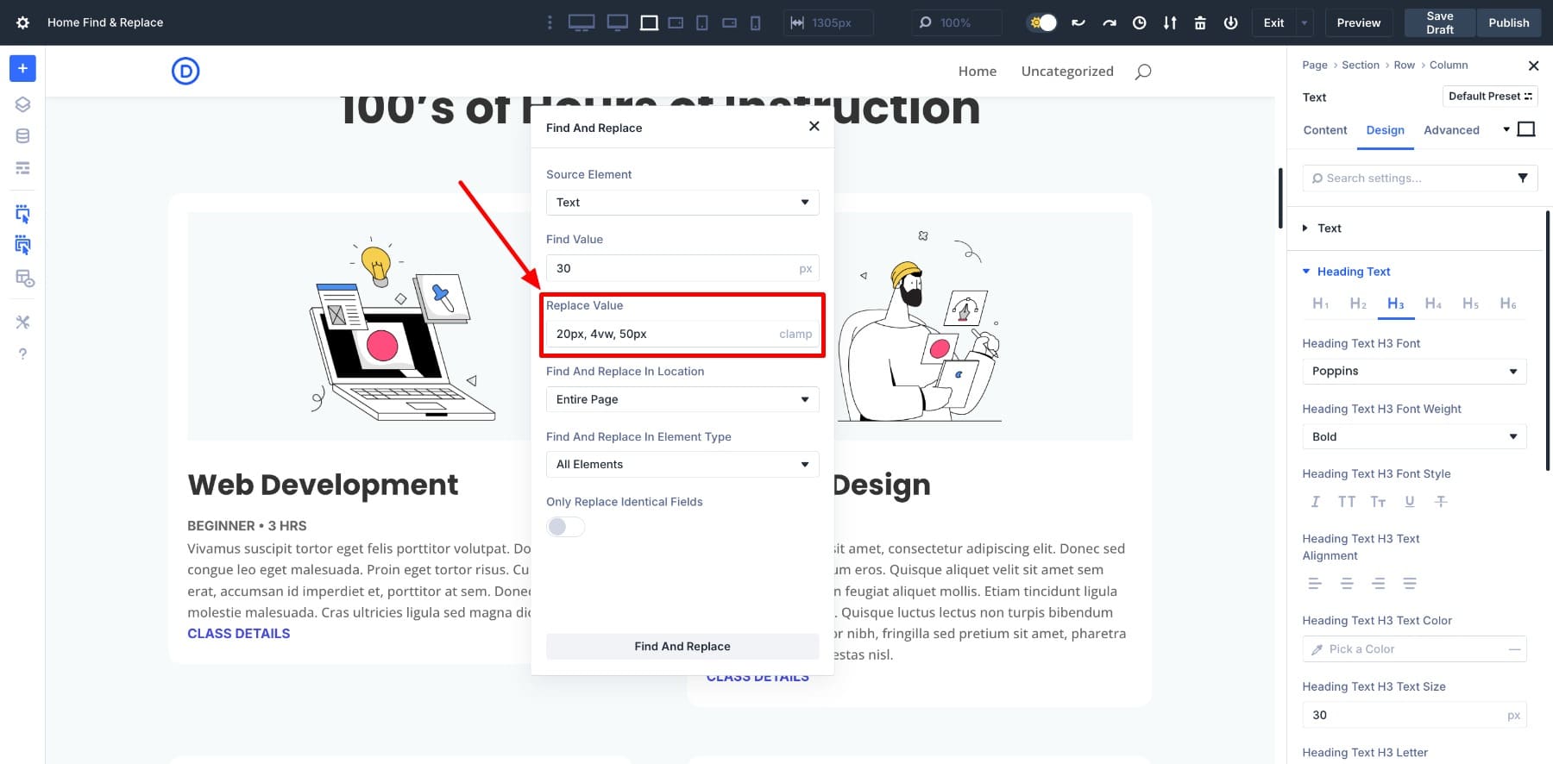
Task: Select the H3 heading level
Action: [1395, 304]
